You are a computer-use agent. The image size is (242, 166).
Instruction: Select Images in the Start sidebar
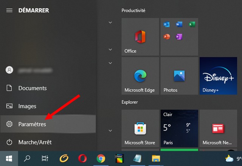pos(27,106)
